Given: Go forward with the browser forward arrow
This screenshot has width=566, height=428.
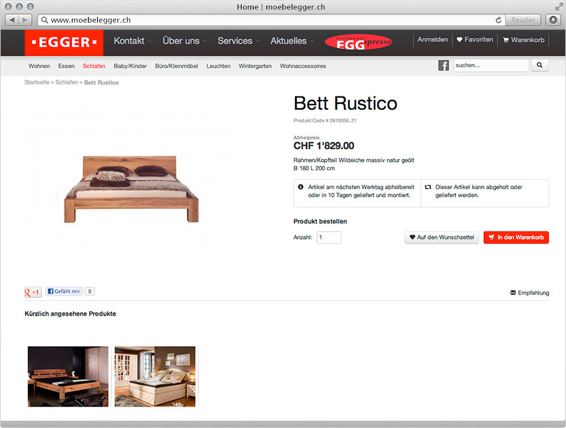Looking at the screenshot, I should coord(25,20).
